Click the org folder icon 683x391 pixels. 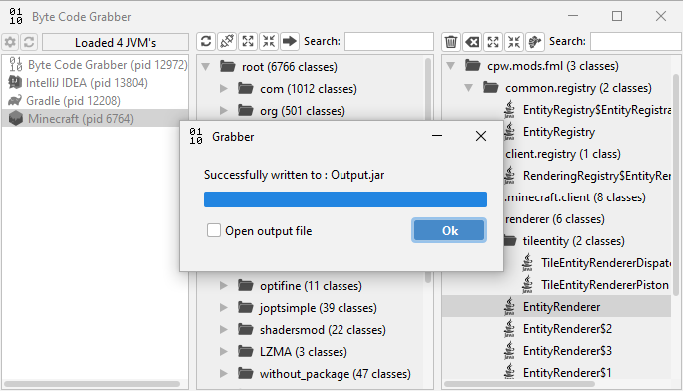(246, 110)
